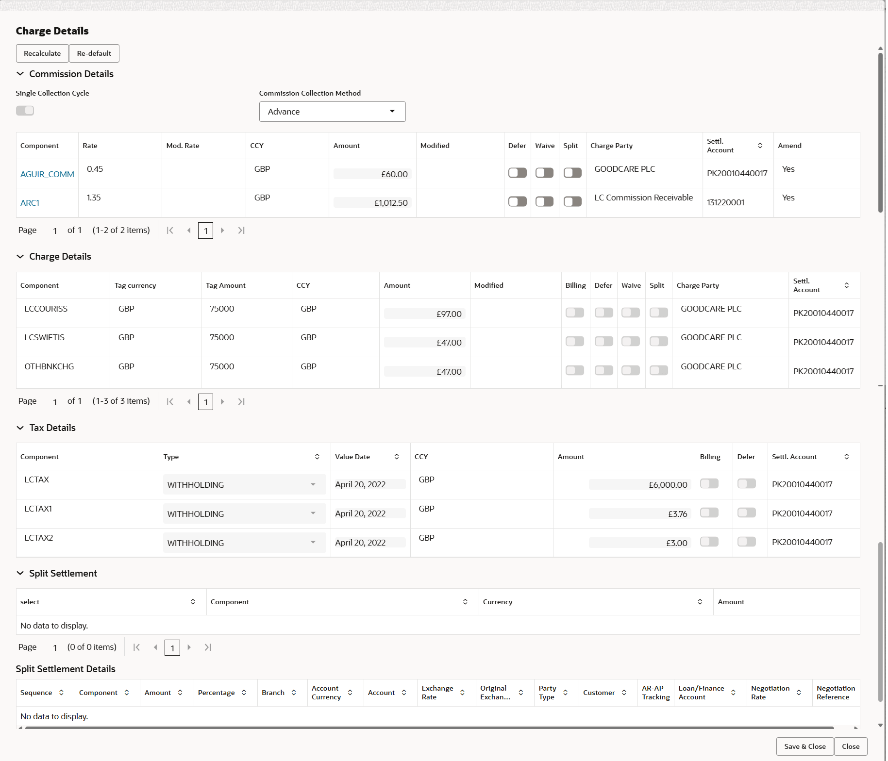Toggle Defer for the AGUIR_COMM component
Screen dimensions: 888x761
(517, 173)
